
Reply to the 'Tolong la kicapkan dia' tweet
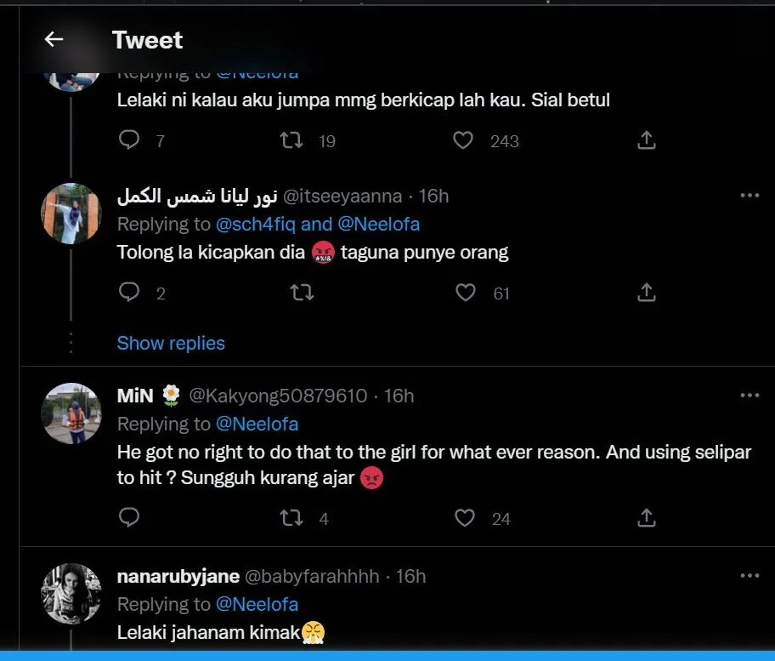point(129,293)
